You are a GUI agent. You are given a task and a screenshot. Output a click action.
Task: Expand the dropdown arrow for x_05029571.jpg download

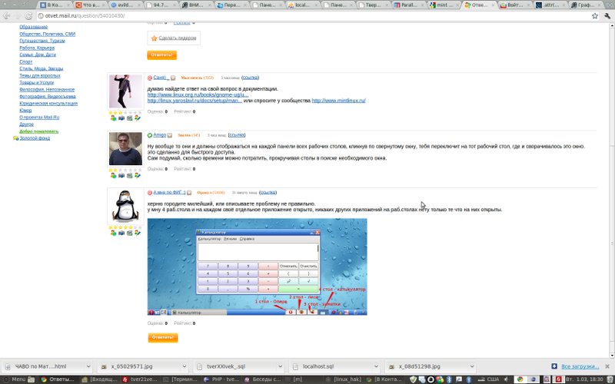[183, 366]
